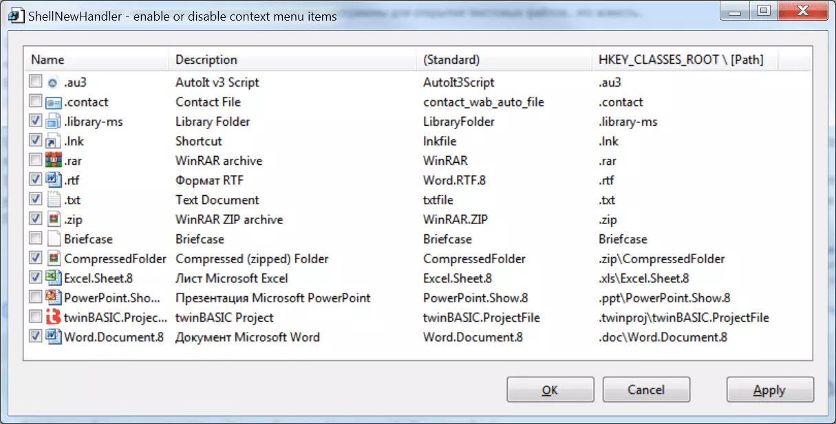Click the red twinBASIC project icon
Image resolution: width=836 pixels, height=424 pixels.
coord(54,317)
